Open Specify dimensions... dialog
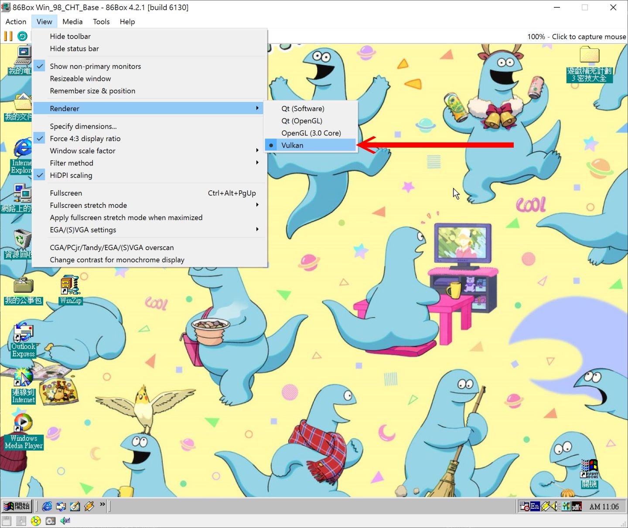The image size is (628, 528). click(x=149, y=126)
